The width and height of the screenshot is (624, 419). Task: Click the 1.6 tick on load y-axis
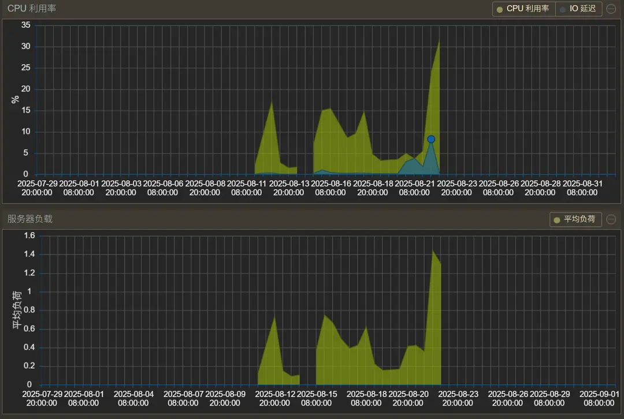click(x=29, y=235)
